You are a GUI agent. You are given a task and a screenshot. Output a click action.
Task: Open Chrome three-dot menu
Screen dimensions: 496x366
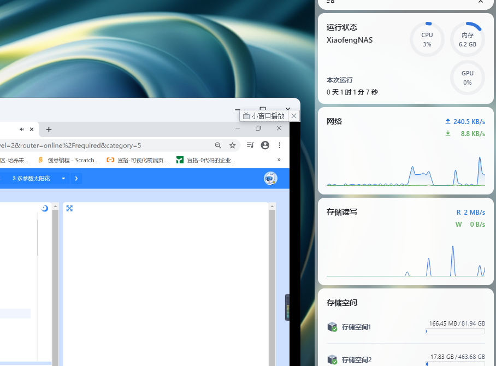point(279,145)
